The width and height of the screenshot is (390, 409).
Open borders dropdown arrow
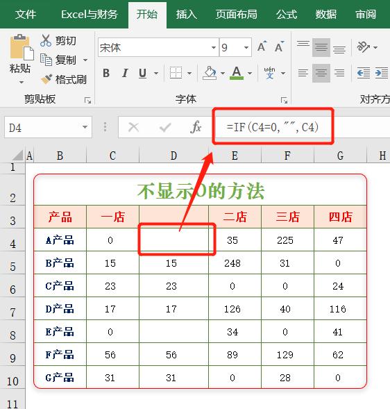click(x=189, y=74)
